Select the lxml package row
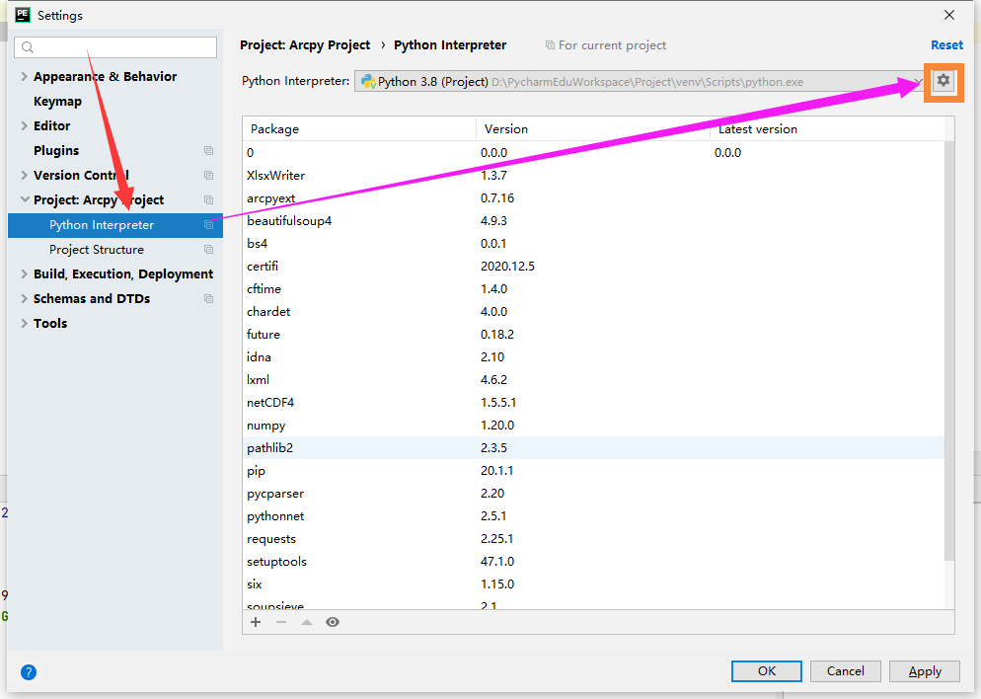The image size is (981, 699). [x=593, y=380]
